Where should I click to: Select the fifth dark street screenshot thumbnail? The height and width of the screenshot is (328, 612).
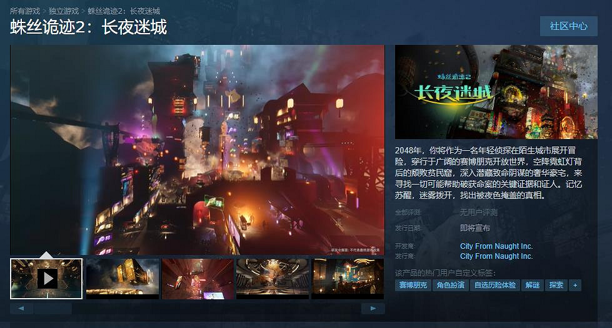[x=348, y=279]
